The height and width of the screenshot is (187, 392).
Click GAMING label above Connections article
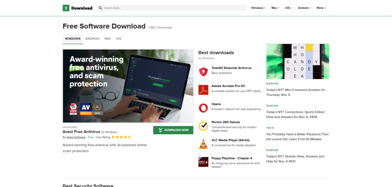click(272, 106)
